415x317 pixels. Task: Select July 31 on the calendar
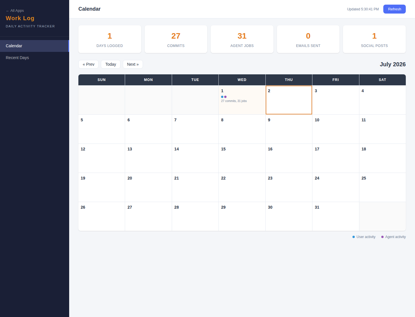(x=336, y=216)
